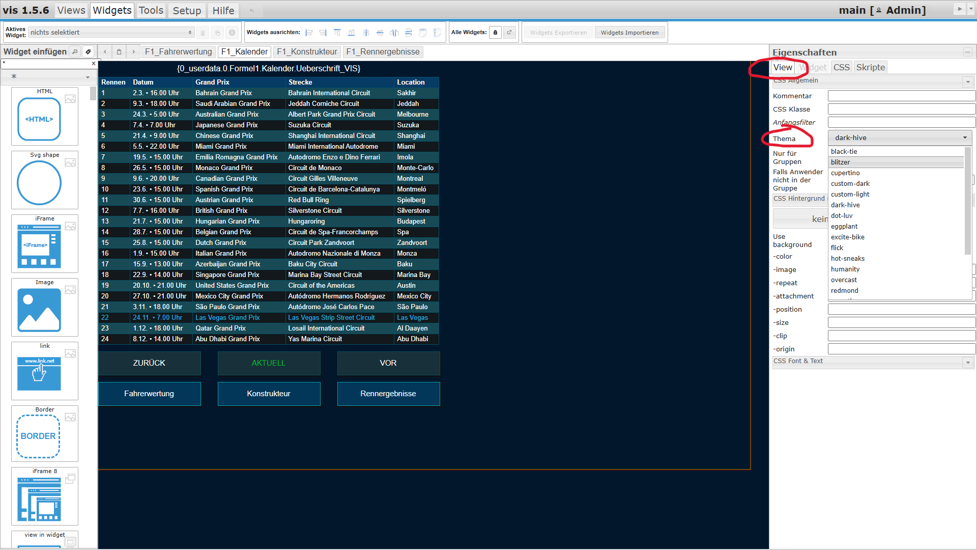
Task: Open the Aktives Widget dropdown
Action: [x=111, y=33]
